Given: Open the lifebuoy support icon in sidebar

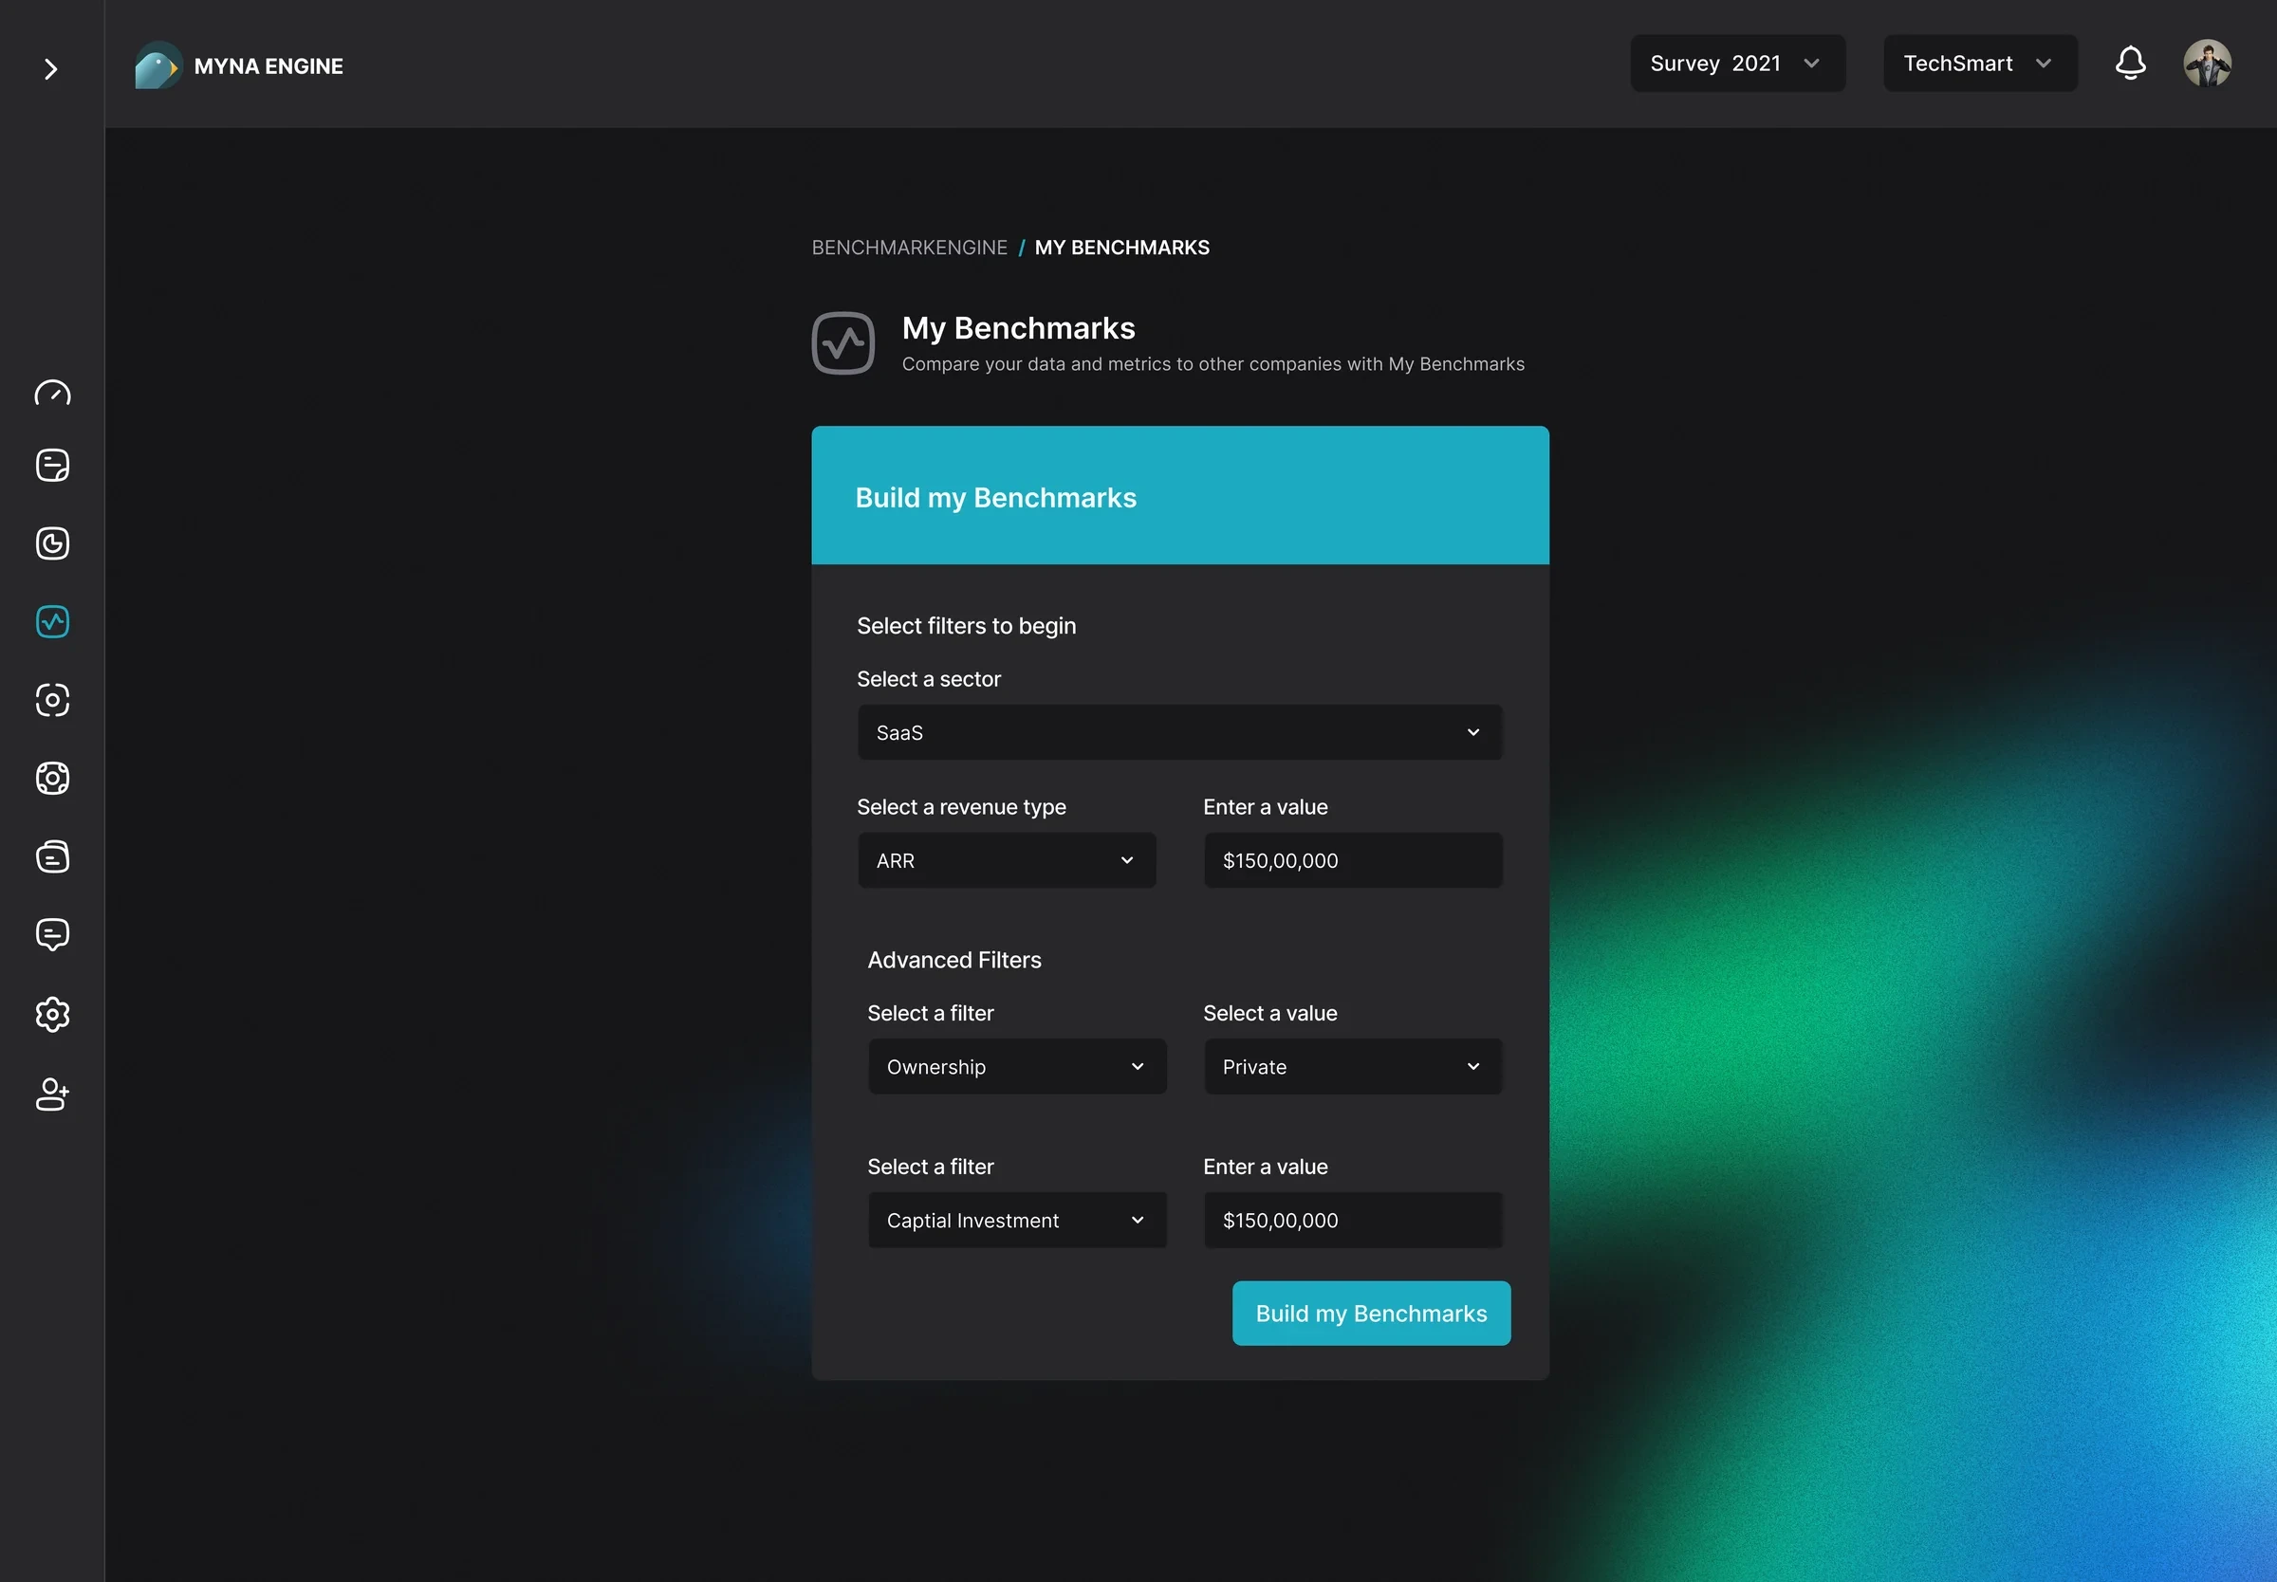Looking at the screenshot, I should [x=52, y=778].
